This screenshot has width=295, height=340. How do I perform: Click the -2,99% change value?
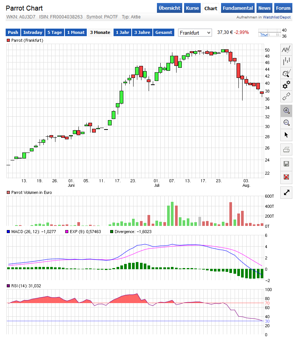click(x=241, y=32)
